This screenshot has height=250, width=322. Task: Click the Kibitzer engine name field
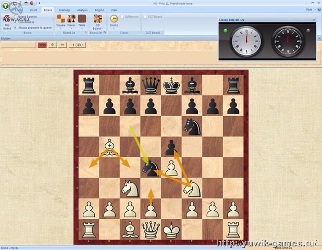pyautogui.click(x=18, y=45)
